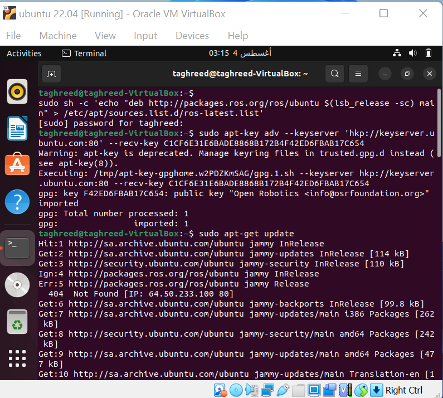443x398 pixels.
Task: Open Ubuntu Software store icon
Action: coord(17,164)
